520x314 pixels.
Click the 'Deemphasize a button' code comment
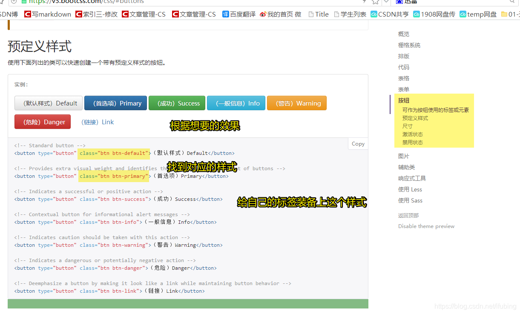tap(153, 283)
